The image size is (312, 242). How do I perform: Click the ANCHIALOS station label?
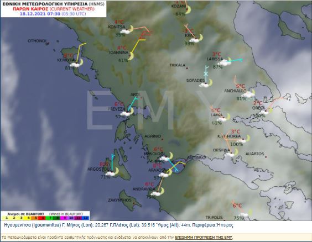point(235,91)
